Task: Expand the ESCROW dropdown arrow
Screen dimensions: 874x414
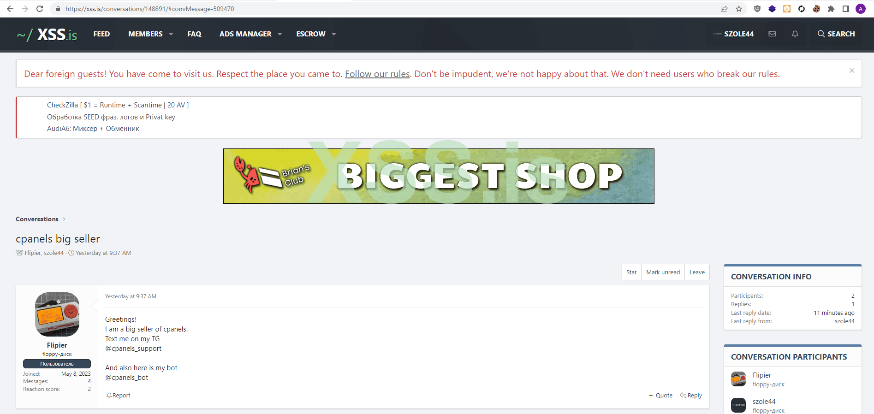Action: coord(334,34)
